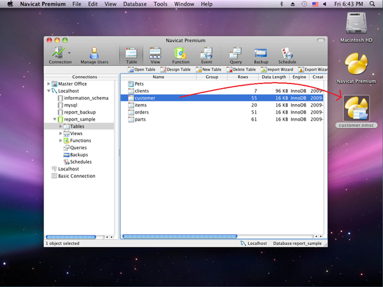Expand the Functions node
The height and width of the screenshot is (287, 383).
point(61,140)
